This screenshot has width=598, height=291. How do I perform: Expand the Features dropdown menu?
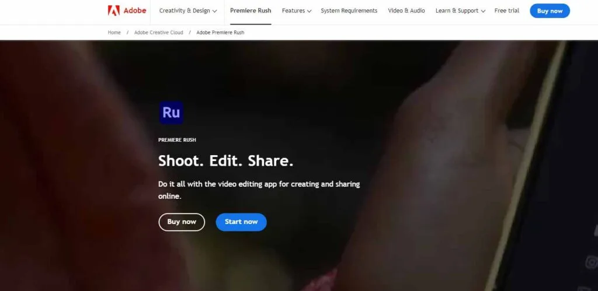[297, 10]
